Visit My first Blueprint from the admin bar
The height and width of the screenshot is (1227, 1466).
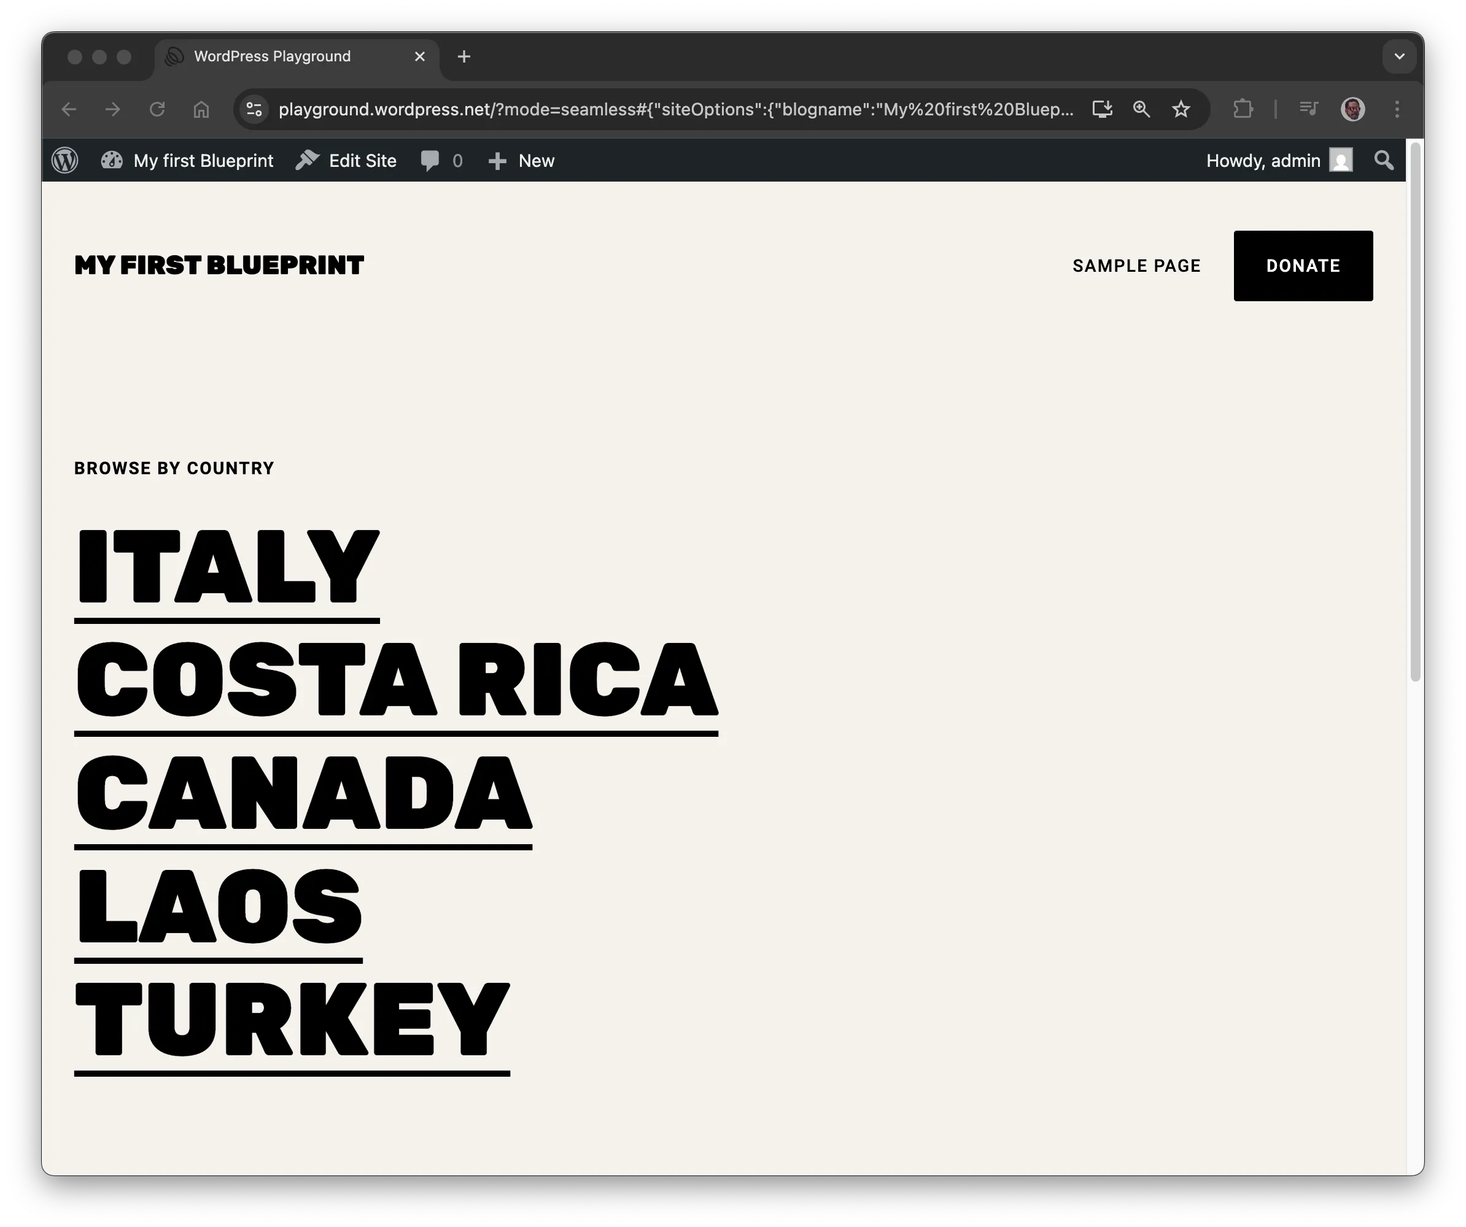click(203, 160)
